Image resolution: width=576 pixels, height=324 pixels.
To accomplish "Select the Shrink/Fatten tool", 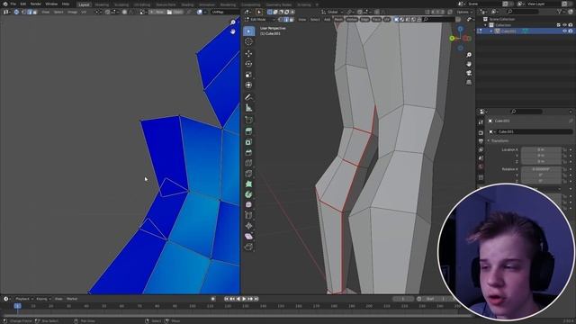I will [x=248, y=226].
